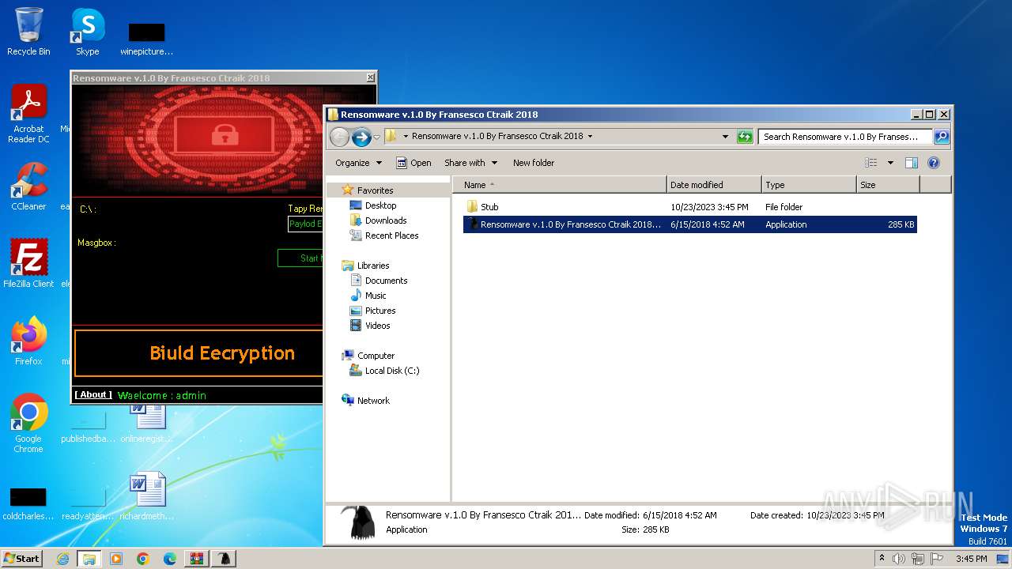1012x569 pixels.
Task: Click the Explorer Back navigation button
Action: pyautogui.click(x=339, y=137)
